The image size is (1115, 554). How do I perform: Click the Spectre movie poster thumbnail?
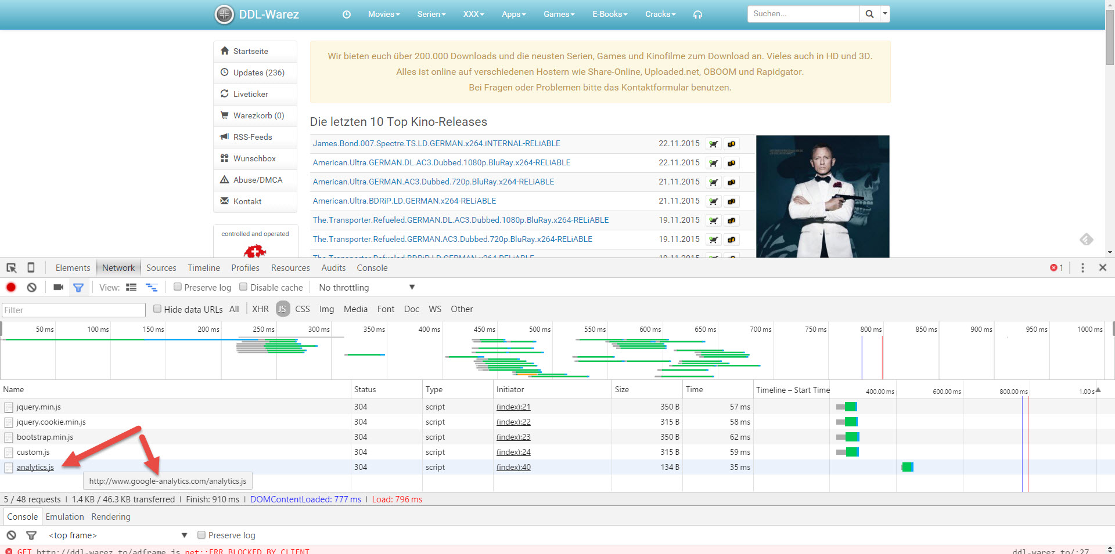pos(822,196)
